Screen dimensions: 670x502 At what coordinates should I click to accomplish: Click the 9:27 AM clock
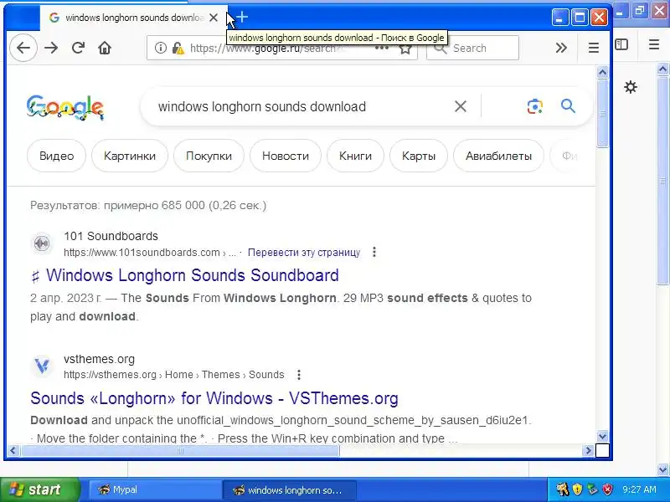[x=639, y=489]
